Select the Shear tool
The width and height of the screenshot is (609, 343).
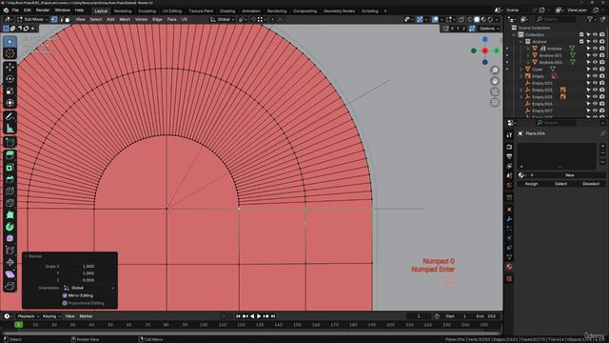point(10,274)
